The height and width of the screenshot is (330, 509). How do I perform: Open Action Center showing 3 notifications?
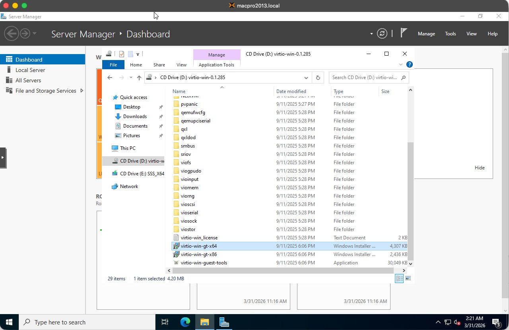[496, 322]
